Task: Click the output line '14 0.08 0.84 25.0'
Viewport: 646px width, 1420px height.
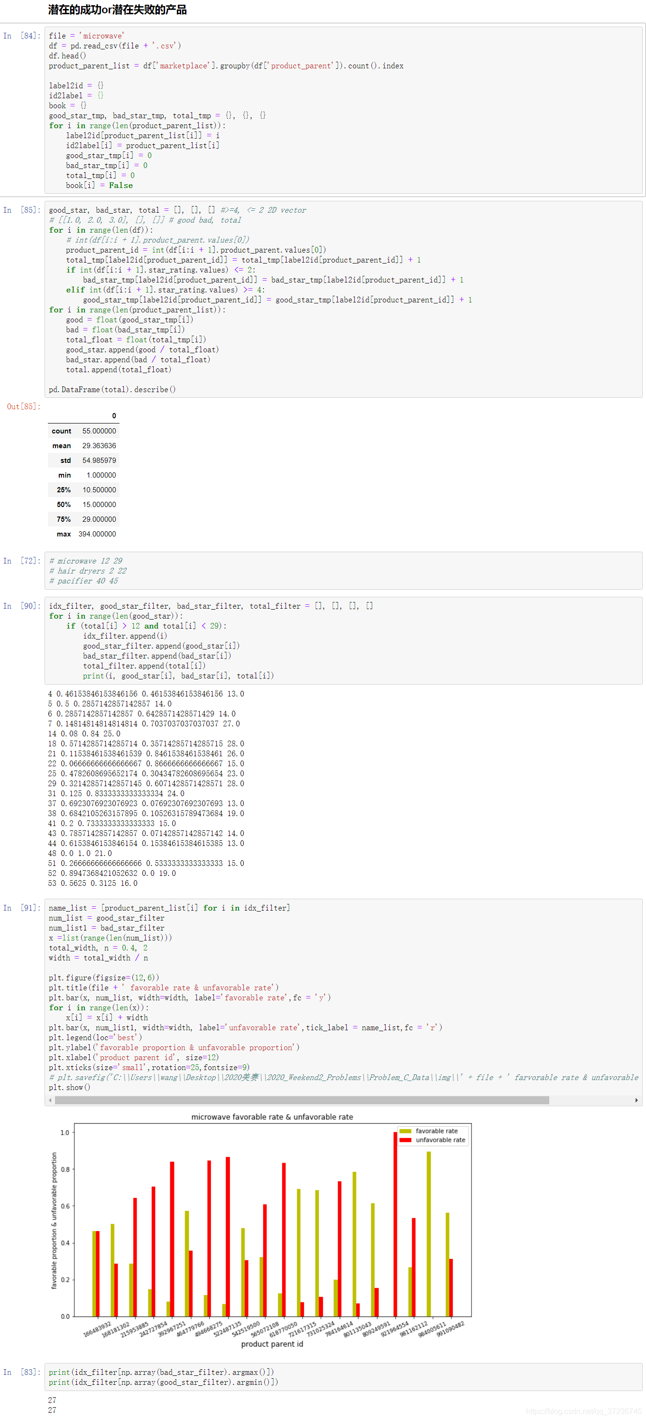Action: point(83,734)
